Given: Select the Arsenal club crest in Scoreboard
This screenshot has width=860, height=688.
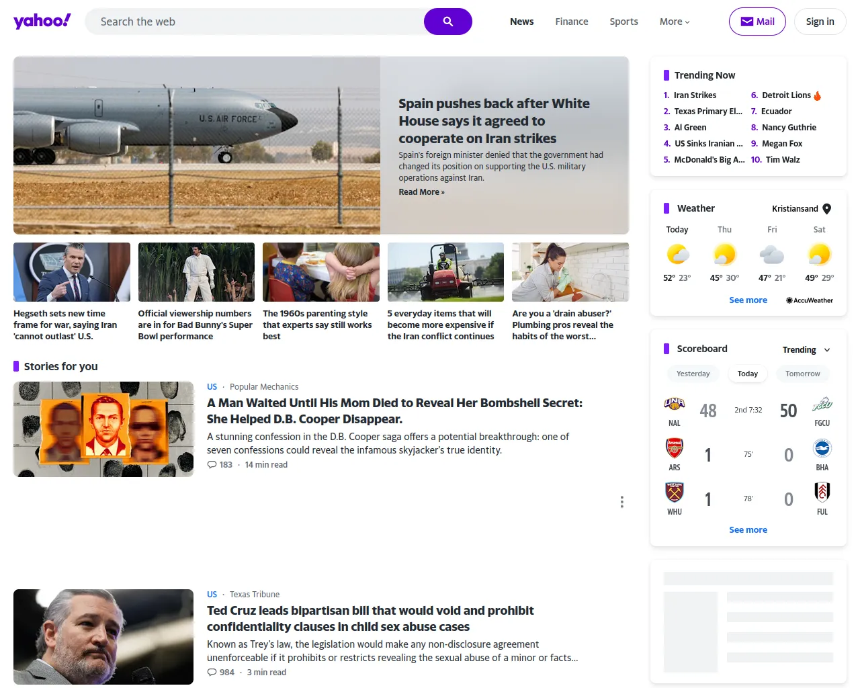Looking at the screenshot, I should [674, 449].
